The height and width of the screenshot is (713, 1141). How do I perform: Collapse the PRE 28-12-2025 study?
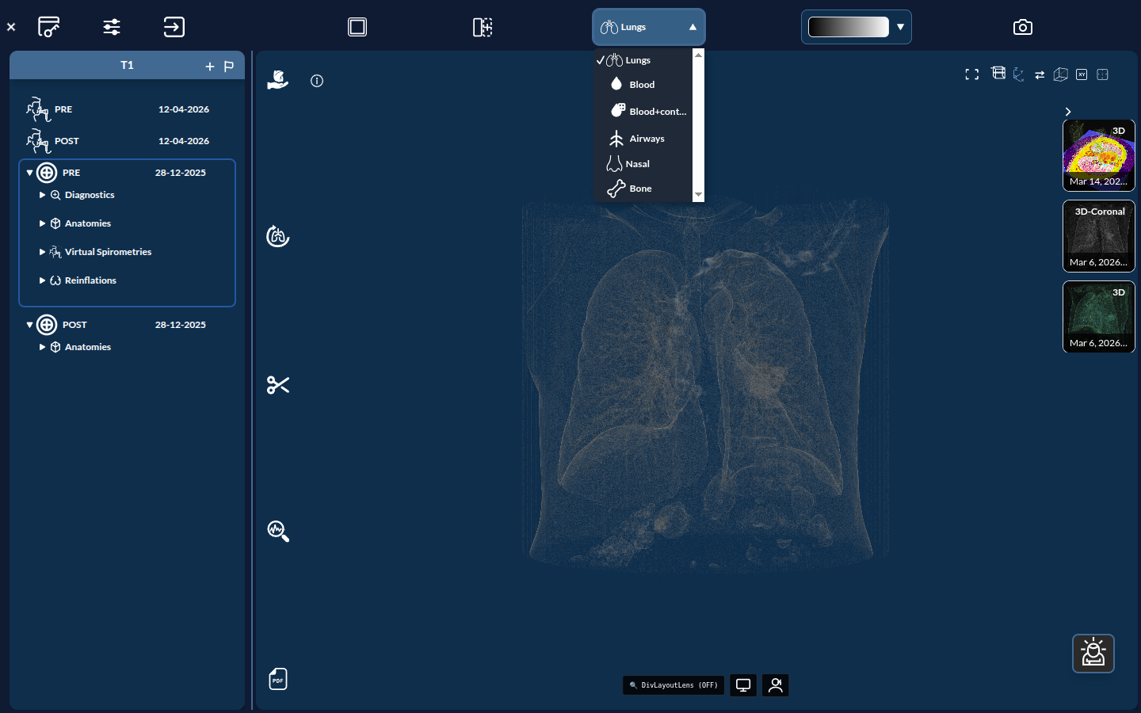[29, 173]
